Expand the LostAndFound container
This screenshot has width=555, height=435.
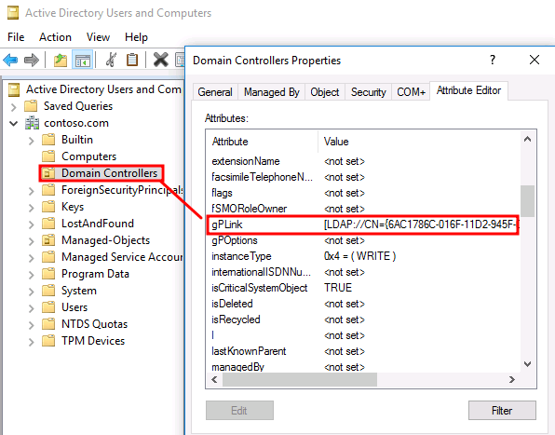click(x=31, y=224)
